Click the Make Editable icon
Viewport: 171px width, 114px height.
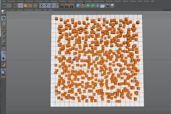click(x=3, y=12)
